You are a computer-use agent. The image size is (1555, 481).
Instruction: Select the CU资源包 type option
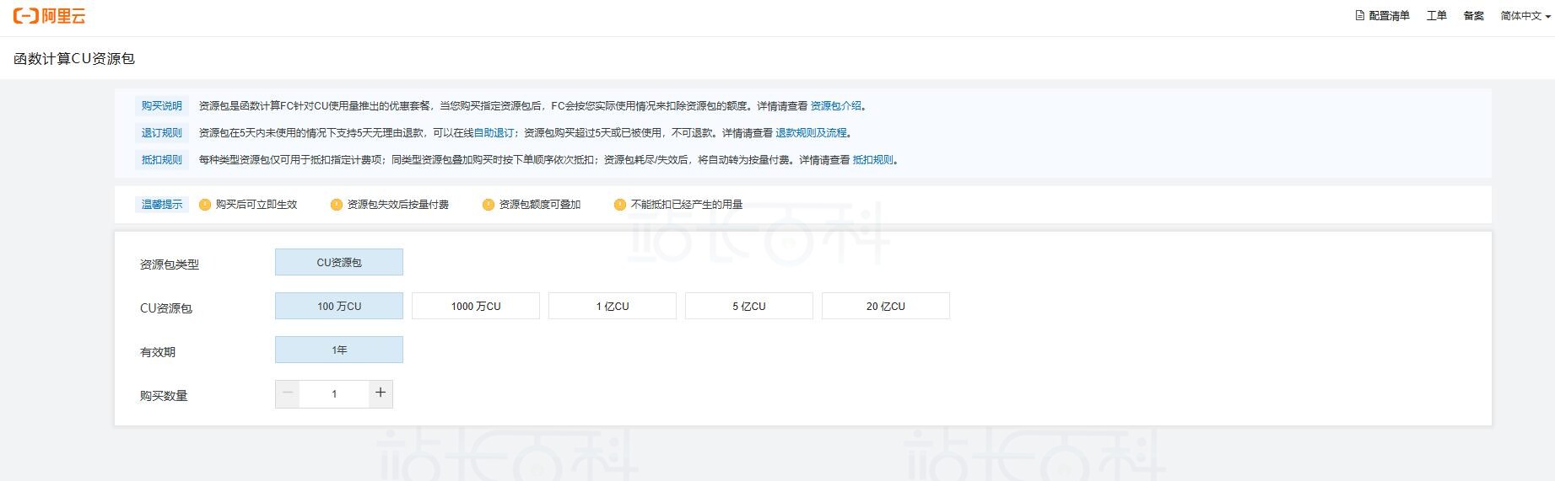coord(339,262)
